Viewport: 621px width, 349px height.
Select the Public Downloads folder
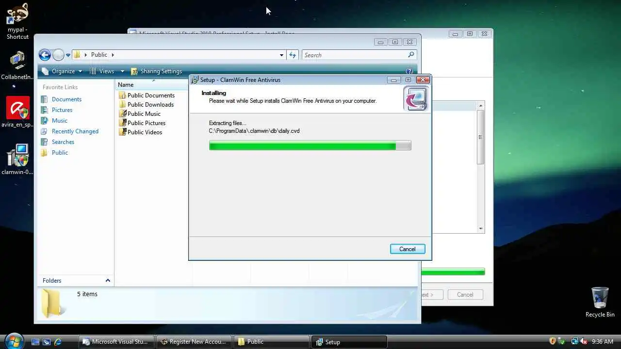(146, 105)
